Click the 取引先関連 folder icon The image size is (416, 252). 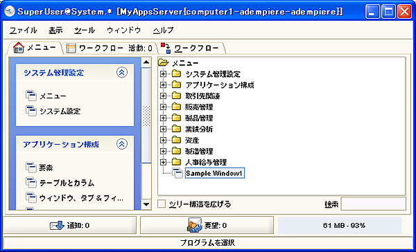[x=176, y=96]
